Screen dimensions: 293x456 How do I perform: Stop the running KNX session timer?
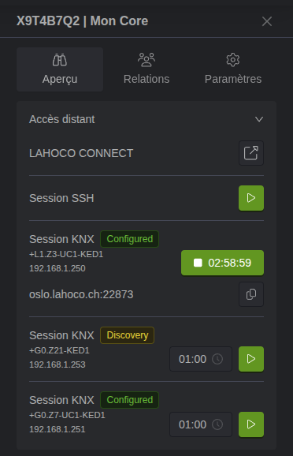tap(222, 263)
